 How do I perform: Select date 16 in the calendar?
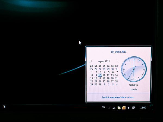96,78
